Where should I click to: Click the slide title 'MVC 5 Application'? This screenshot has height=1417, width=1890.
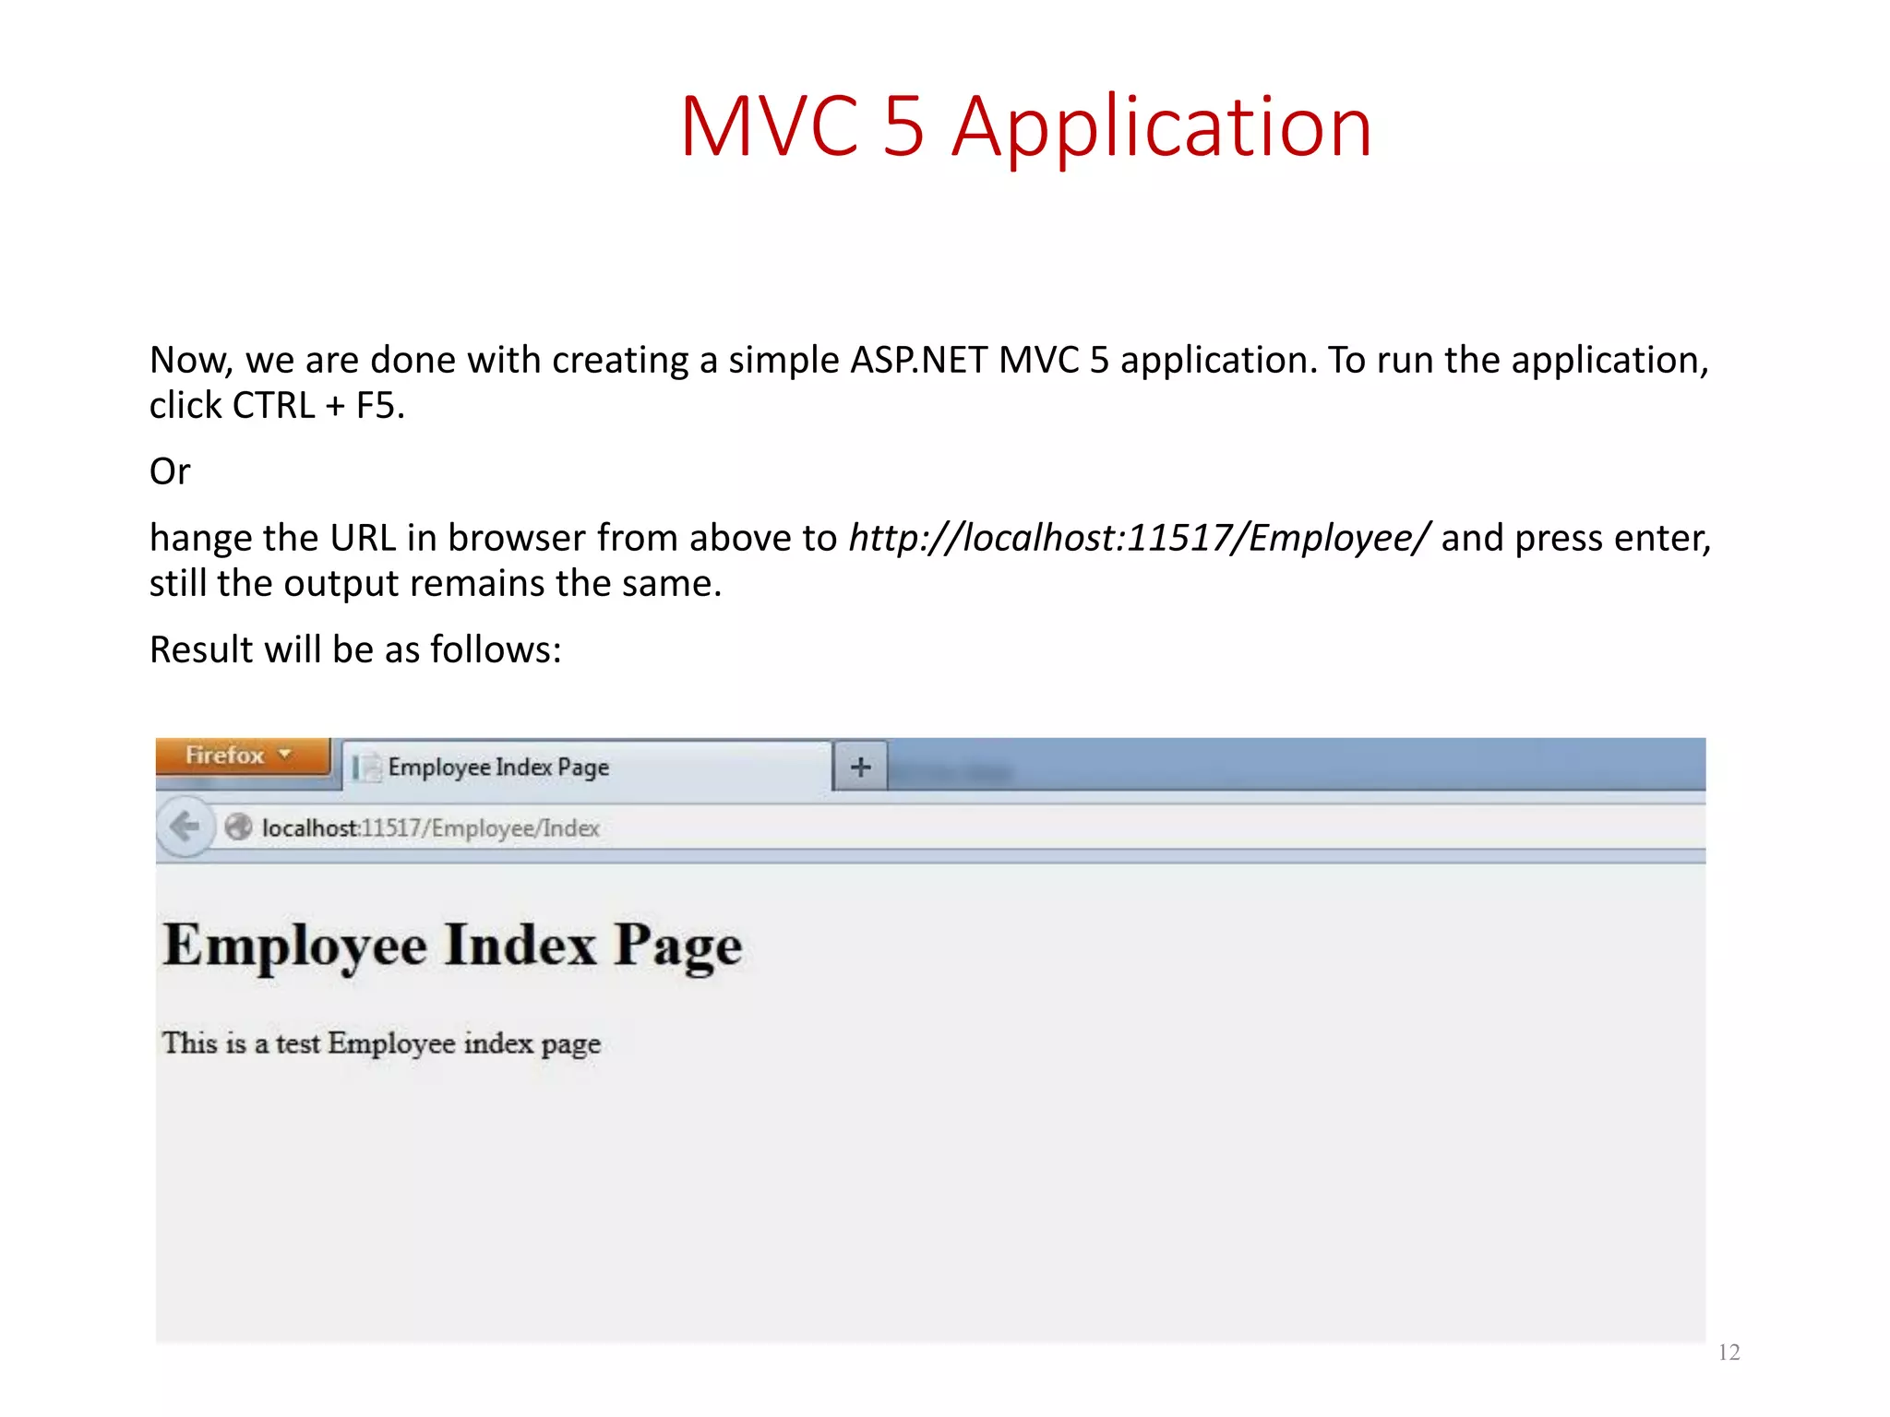coord(1026,126)
